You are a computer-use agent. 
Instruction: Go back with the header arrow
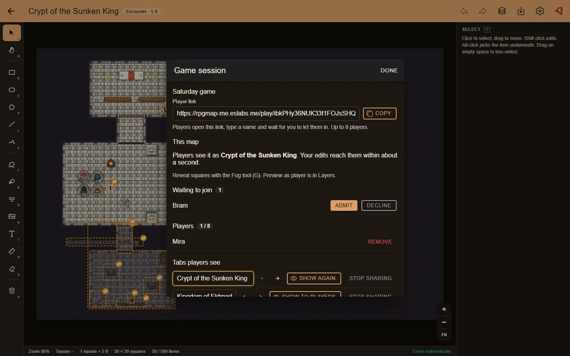coord(11,11)
